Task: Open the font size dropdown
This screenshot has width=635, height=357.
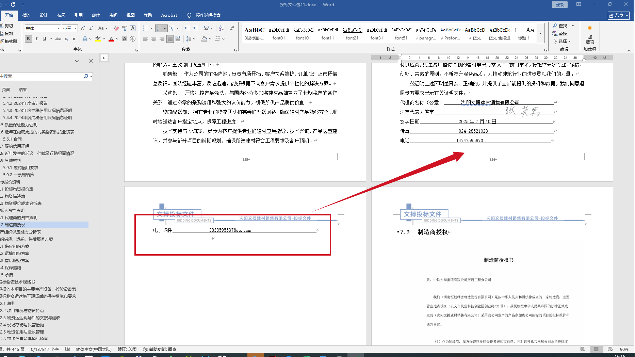Action: (x=76, y=28)
